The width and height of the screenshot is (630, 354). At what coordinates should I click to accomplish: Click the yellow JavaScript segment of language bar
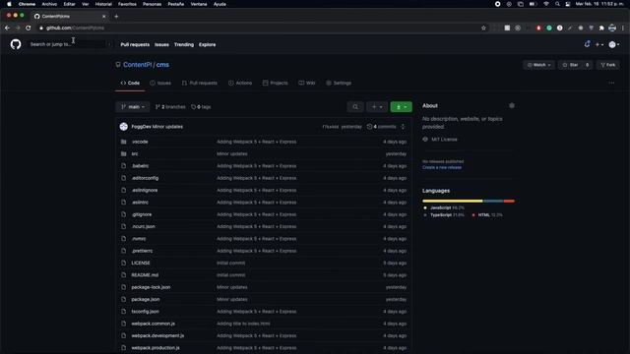tap(453, 201)
